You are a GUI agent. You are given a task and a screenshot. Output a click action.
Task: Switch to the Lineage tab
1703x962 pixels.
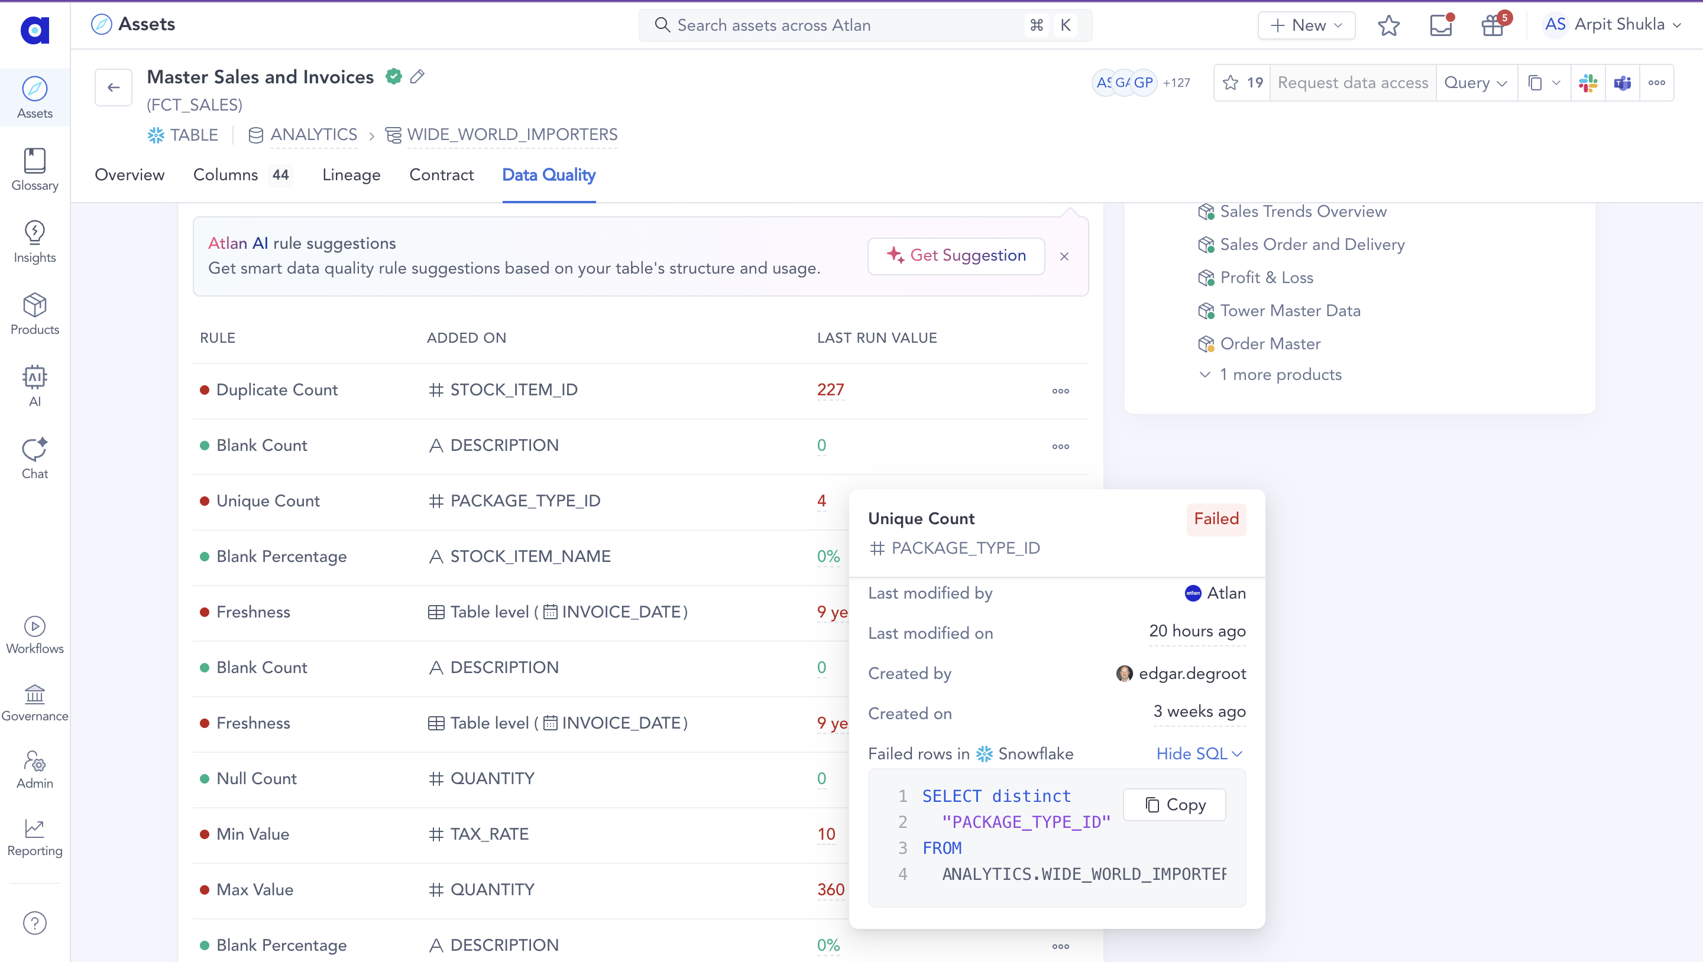click(351, 175)
